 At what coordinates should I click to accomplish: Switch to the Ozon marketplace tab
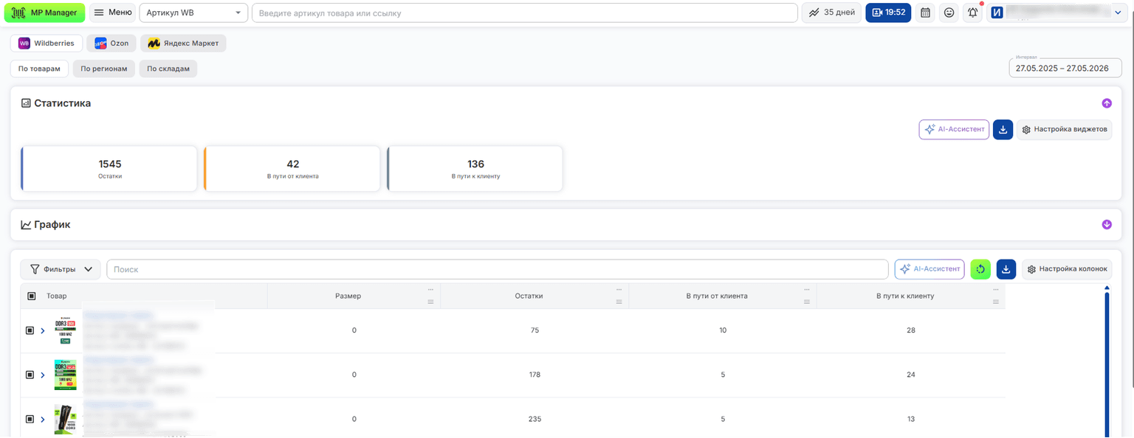111,44
